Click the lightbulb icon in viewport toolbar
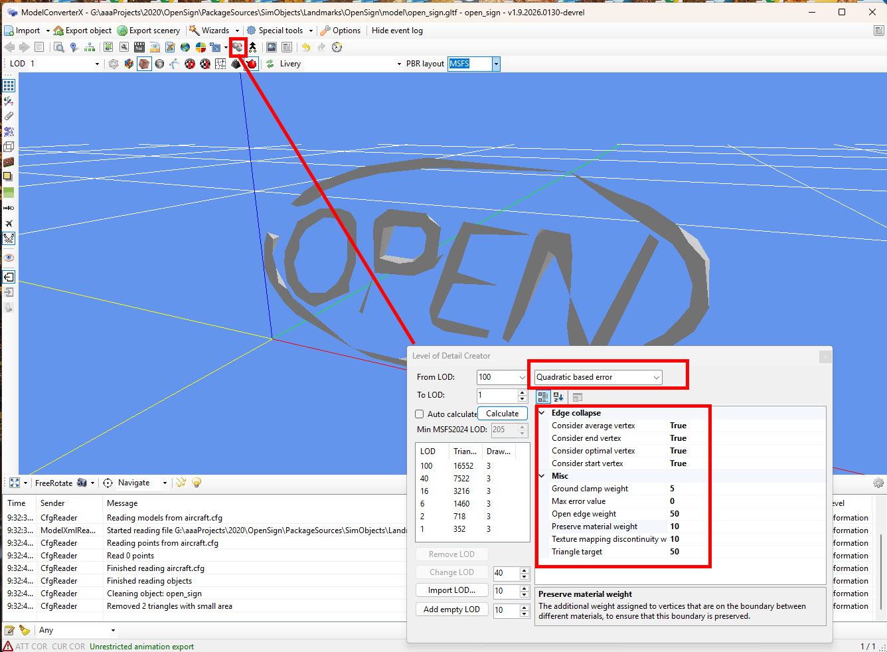887x652 pixels. coord(197,483)
